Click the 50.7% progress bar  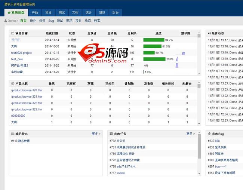(149, 53)
